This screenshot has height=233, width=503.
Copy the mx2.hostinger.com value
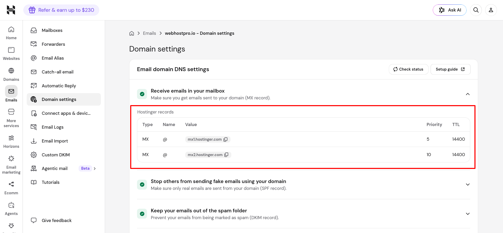pos(226,155)
